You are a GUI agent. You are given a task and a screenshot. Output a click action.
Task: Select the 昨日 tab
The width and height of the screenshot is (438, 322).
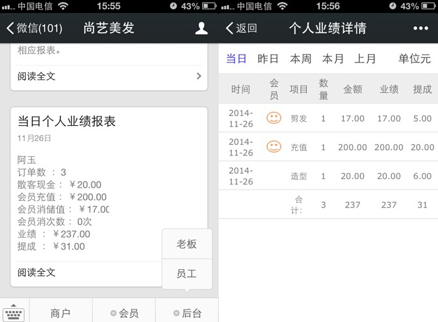(x=268, y=59)
